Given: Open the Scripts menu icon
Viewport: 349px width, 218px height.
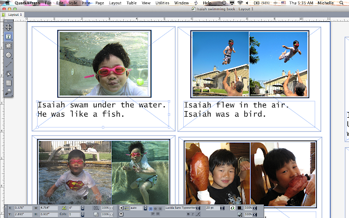Looking at the screenshot, I should (x=196, y=3).
